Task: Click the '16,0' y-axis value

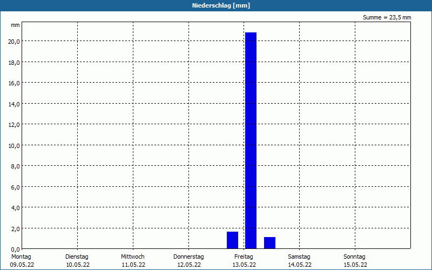Action: (x=14, y=83)
